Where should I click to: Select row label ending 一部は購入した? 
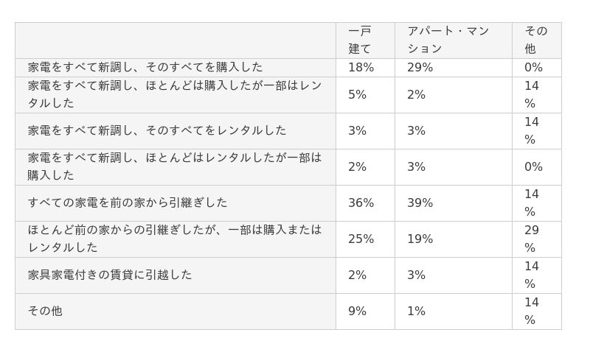click(x=176, y=167)
